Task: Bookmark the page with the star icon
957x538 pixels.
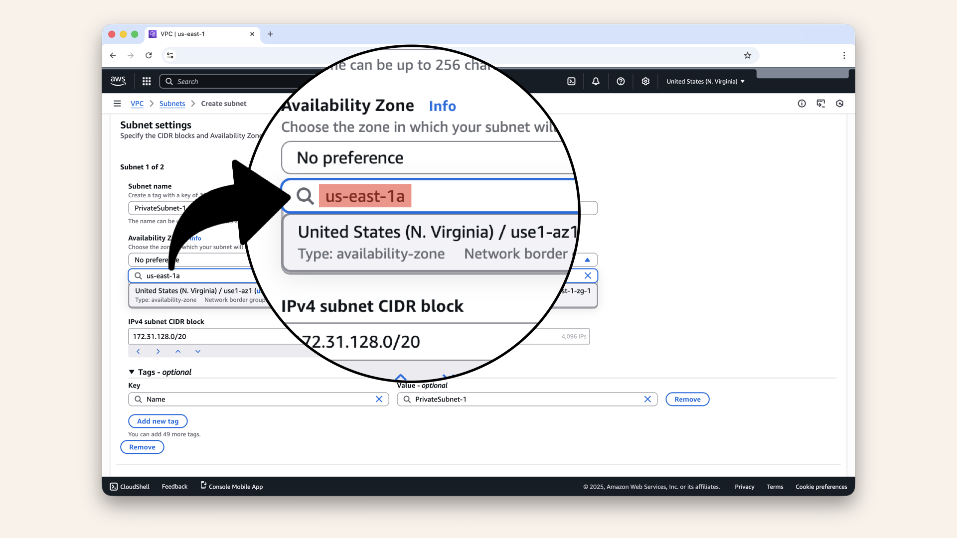Action: [x=748, y=55]
